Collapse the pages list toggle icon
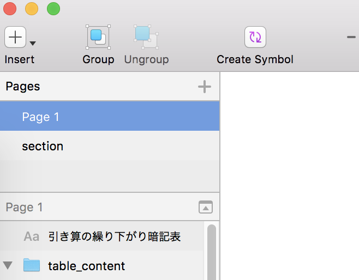The height and width of the screenshot is (280, 359). pos(205,207)
